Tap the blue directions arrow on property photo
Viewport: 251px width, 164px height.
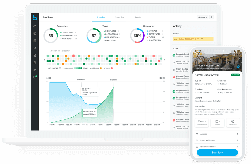(238, 67)
